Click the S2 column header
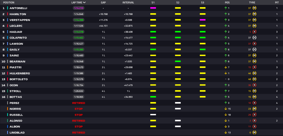283x136 pixels. tap(178, 2)
